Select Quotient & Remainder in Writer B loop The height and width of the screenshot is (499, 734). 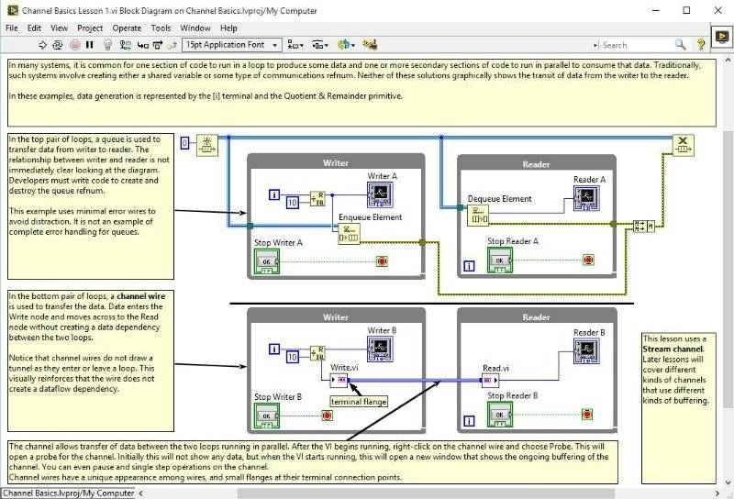coord(317,353)
